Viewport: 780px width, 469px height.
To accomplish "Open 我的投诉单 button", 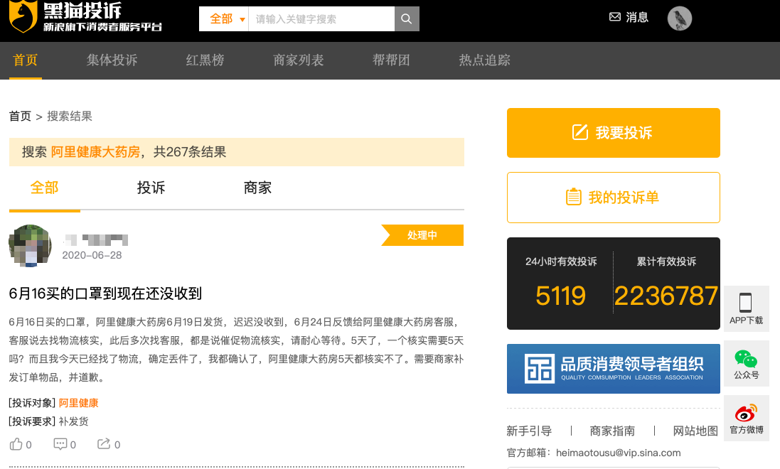I will pyautogui.click(x=614, y=198).
